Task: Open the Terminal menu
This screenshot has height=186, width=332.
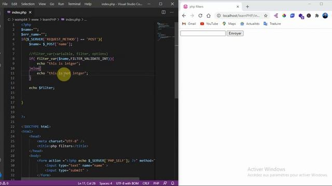Action: coord(74,4)
